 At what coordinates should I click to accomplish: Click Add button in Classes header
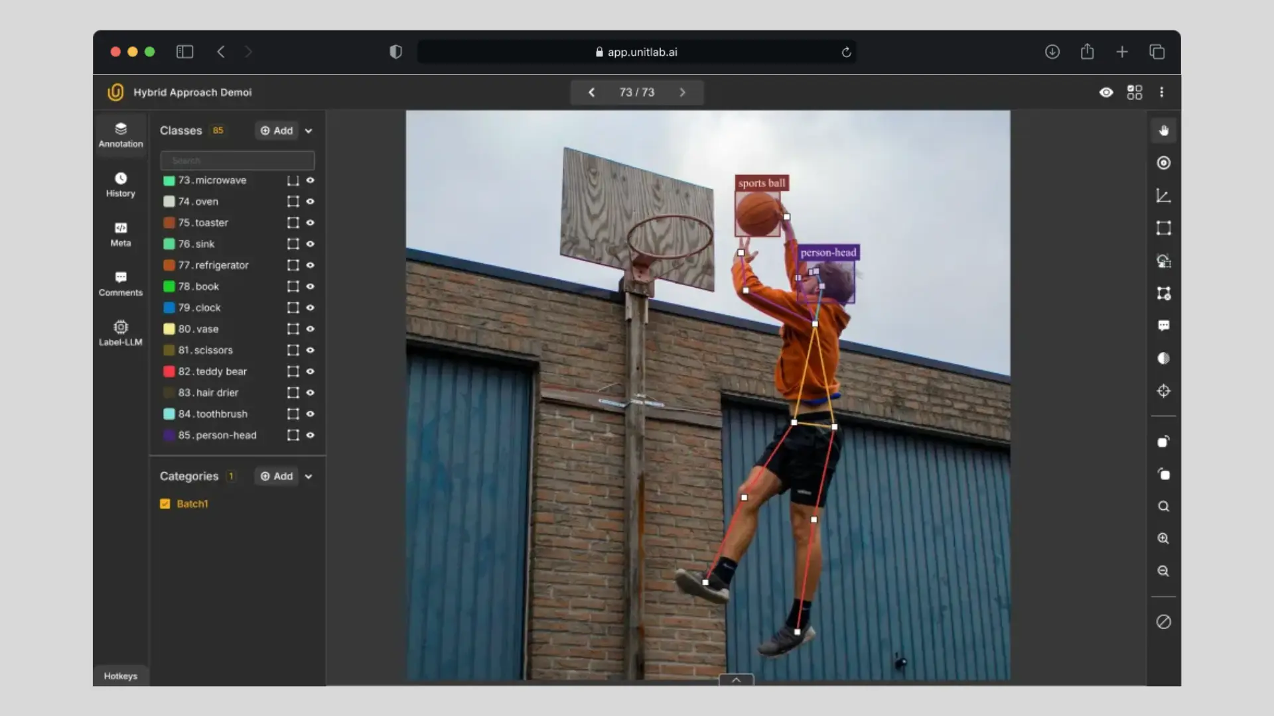[x=277, y=131]
